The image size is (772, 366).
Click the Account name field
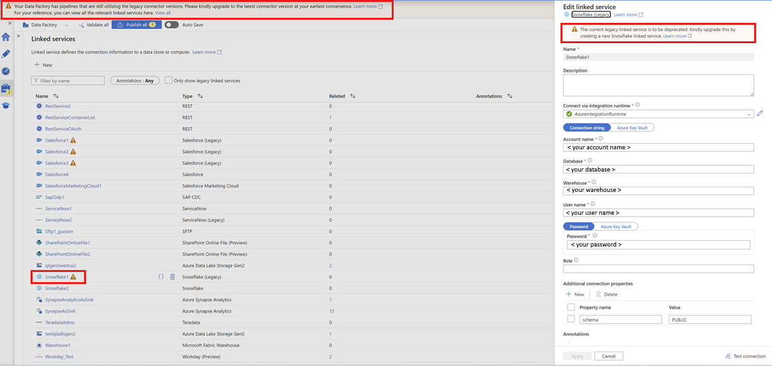click(659, 147)
